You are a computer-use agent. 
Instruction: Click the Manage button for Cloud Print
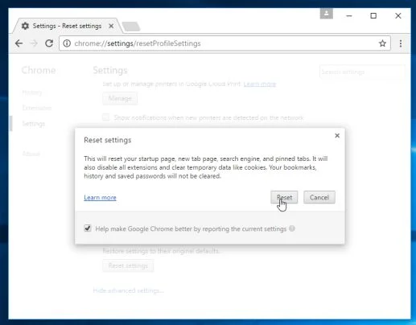coord(120,98)
